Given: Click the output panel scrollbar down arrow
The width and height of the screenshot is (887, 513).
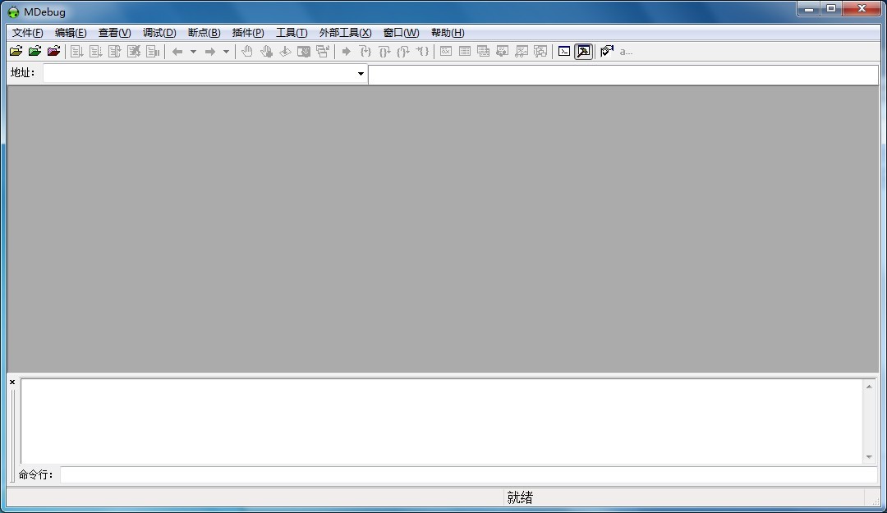Looking at the screenshot, I should pyautogui.click(x=869, y=457).
